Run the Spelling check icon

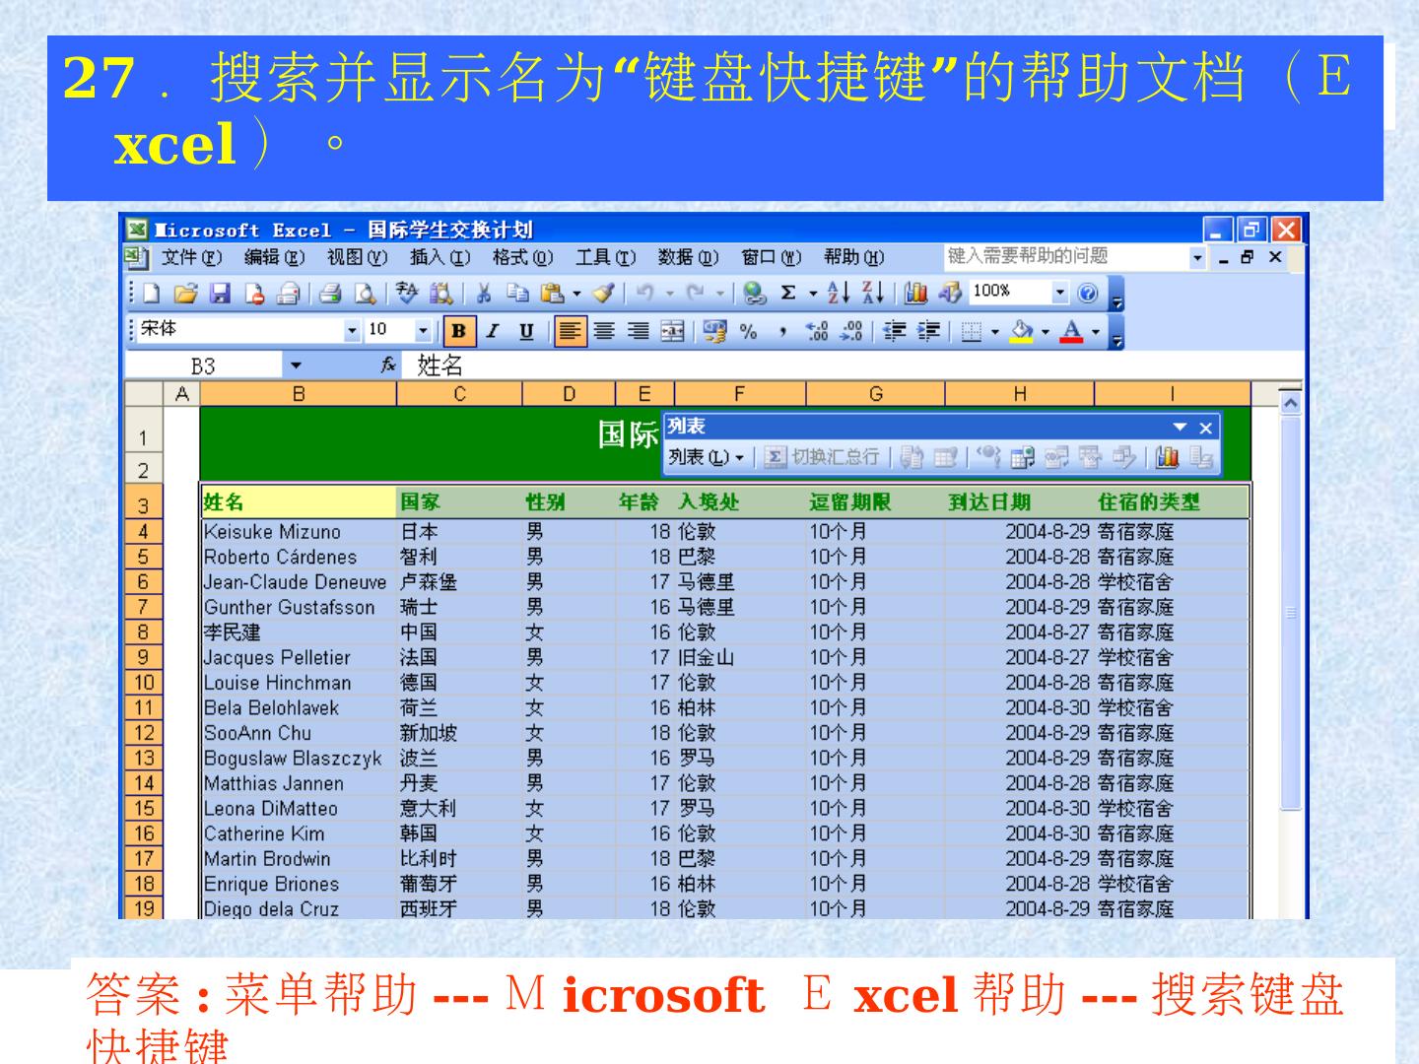(406, 293)
